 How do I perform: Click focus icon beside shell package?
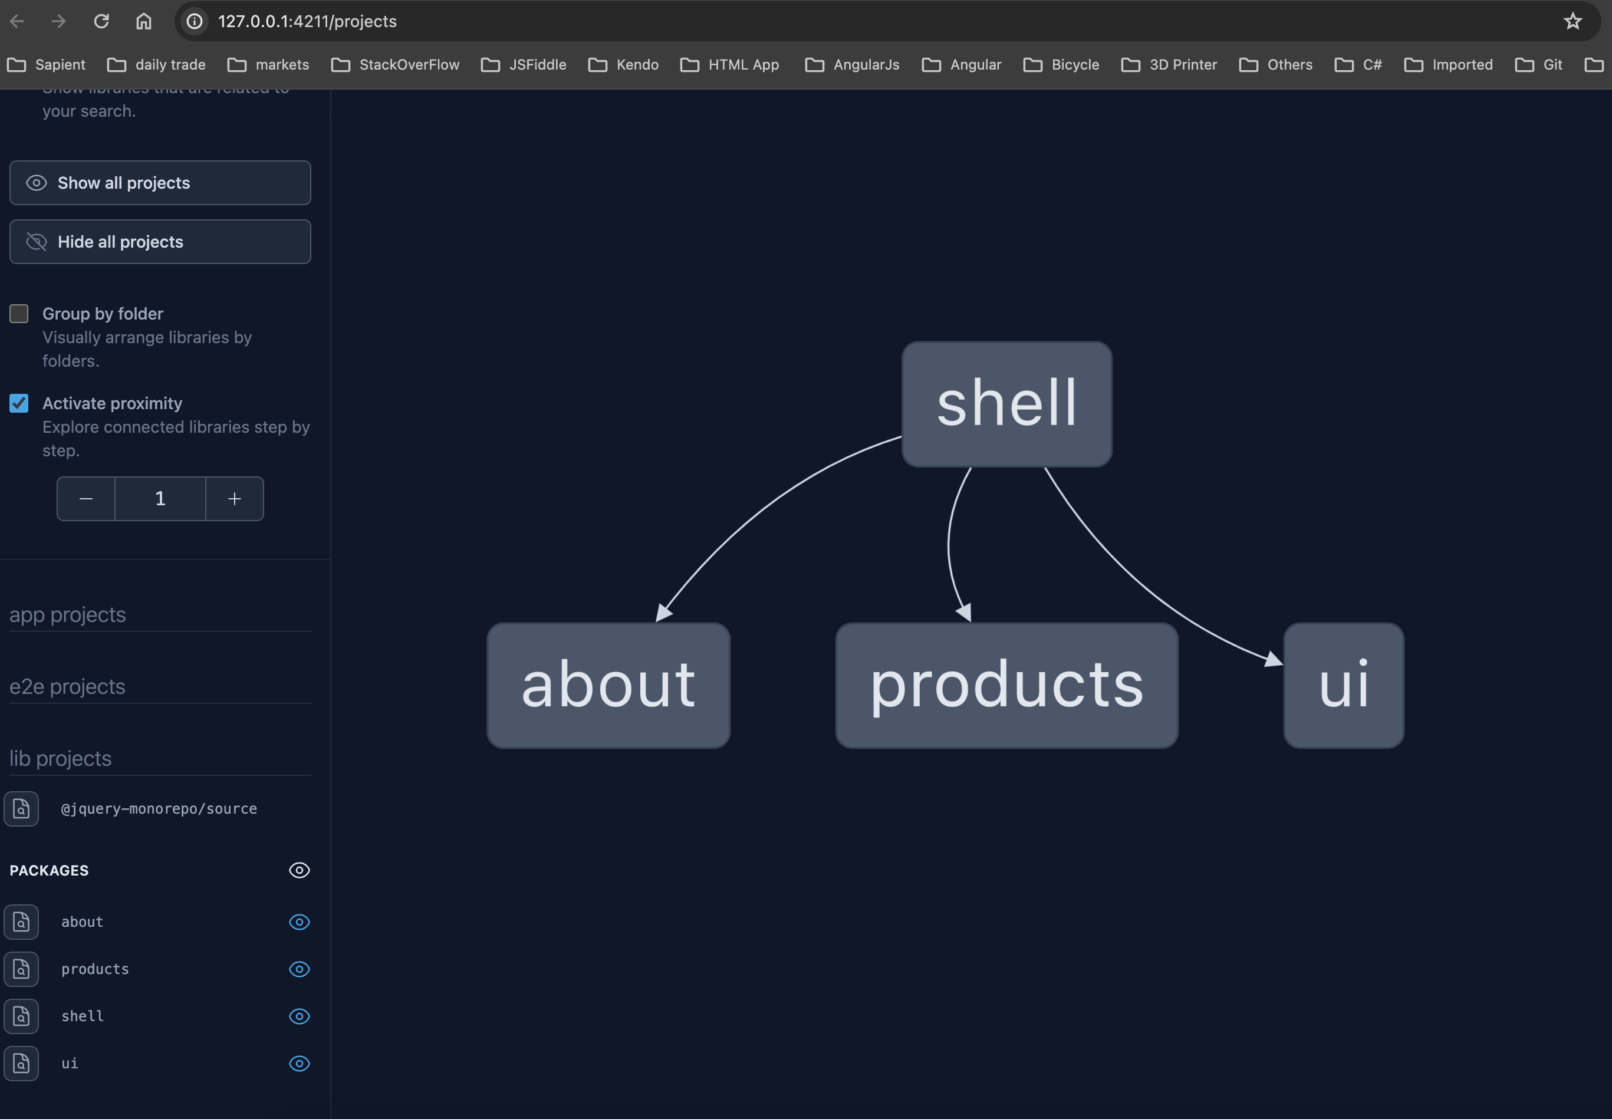(x=21, y=1016)
